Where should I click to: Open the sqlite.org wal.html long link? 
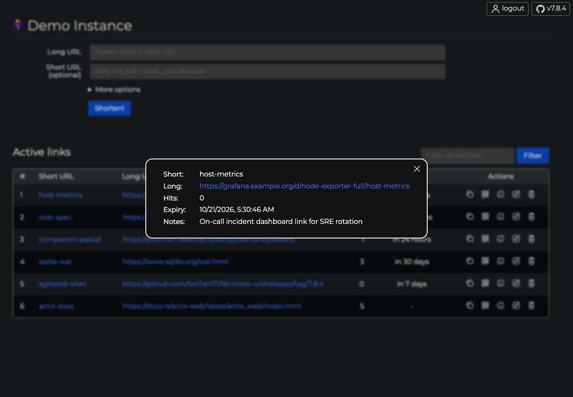(x=175, y=262)
